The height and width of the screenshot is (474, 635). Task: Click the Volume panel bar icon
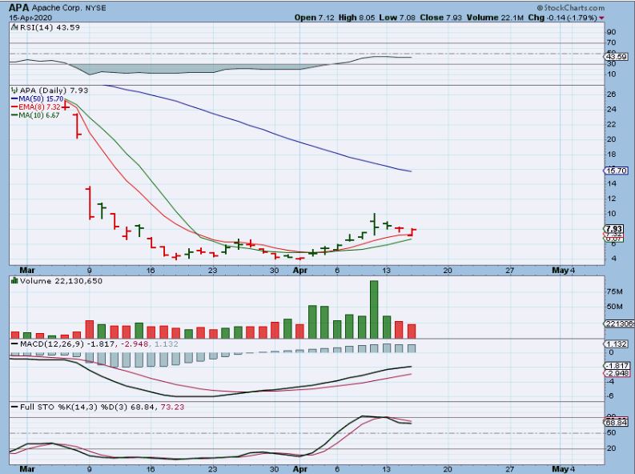pyautogui.click(x=14, y=280)
